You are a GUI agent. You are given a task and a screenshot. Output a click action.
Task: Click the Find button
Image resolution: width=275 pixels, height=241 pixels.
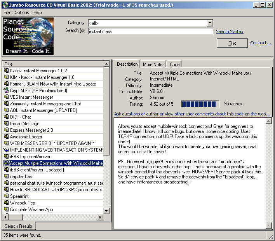tap(232, 43)
